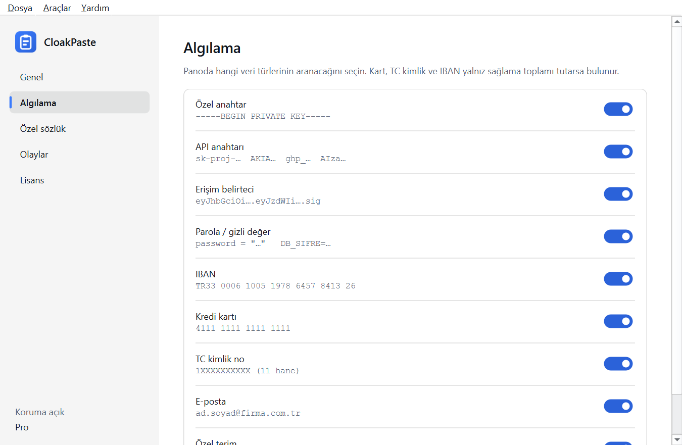682x445 pixels.
Task: Click the "Panoda hangi veri türlerinin" description
Action: [x=401, y=71]
